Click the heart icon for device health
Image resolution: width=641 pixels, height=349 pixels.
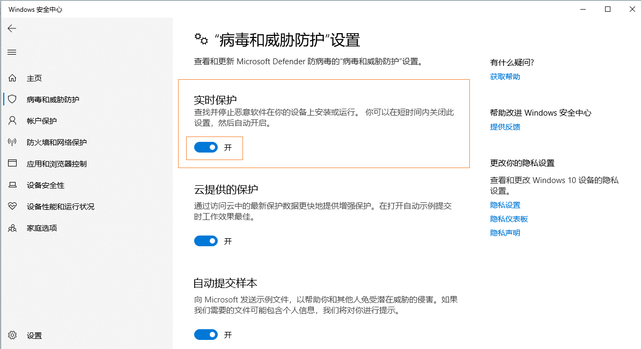click(x=12, y=206)
